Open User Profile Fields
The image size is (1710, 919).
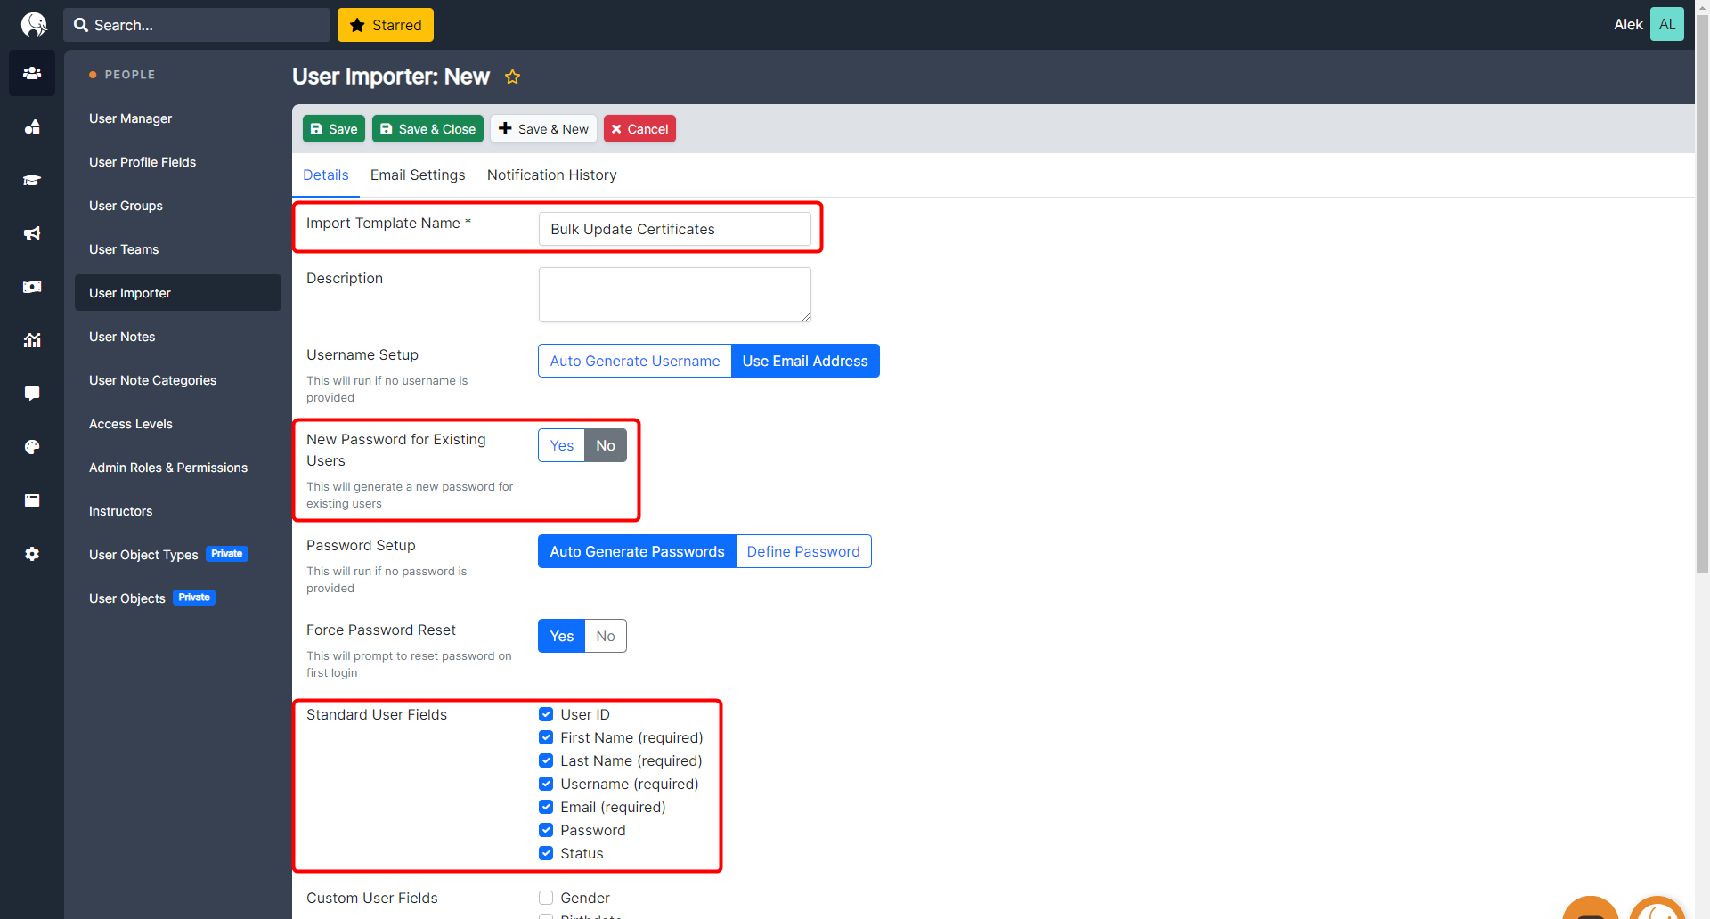[178, 162]
